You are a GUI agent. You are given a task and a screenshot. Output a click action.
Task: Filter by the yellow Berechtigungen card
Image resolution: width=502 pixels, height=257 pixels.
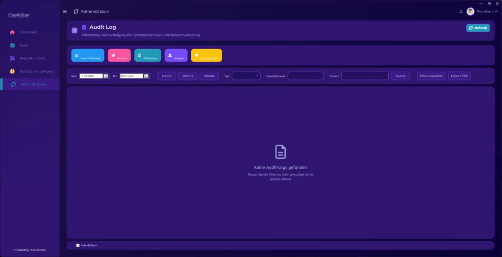point(206,55)
